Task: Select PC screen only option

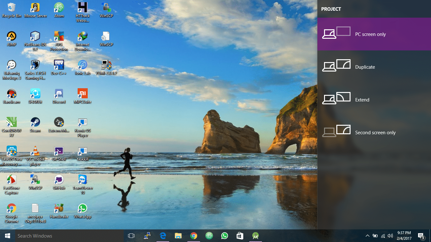Action: pos(374,34)
